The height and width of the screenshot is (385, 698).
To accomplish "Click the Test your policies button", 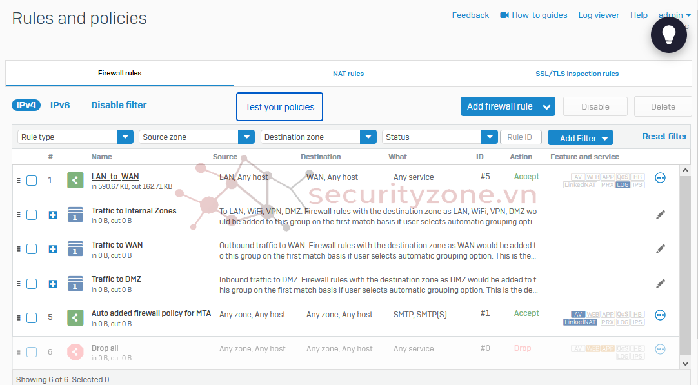I will click(x=279, y=107).
